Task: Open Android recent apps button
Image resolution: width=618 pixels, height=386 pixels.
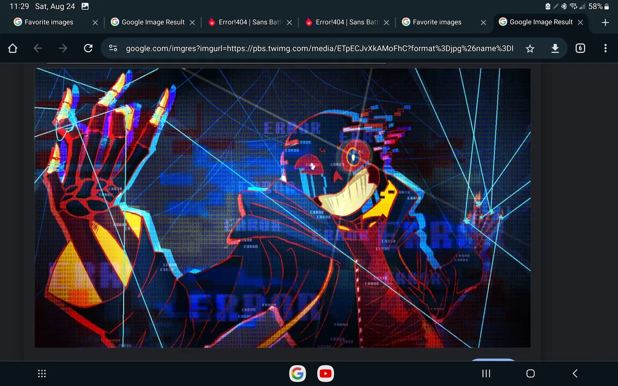Action: click(x=486, y=374)
